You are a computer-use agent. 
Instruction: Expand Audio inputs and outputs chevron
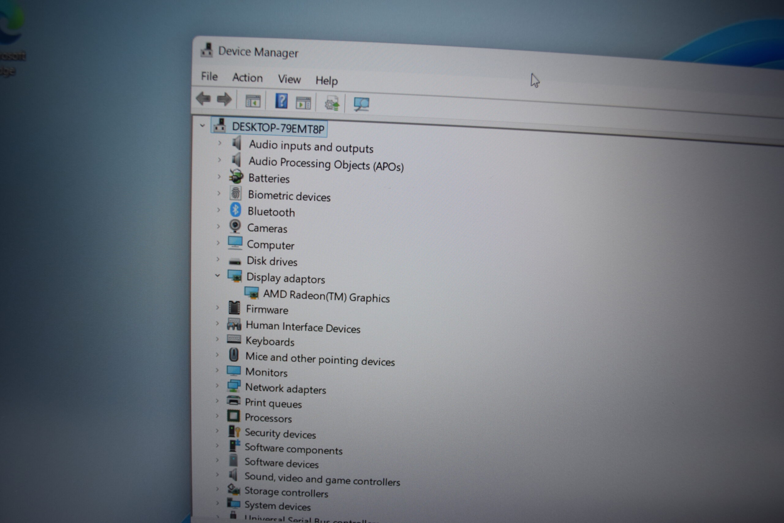(220, 143)
